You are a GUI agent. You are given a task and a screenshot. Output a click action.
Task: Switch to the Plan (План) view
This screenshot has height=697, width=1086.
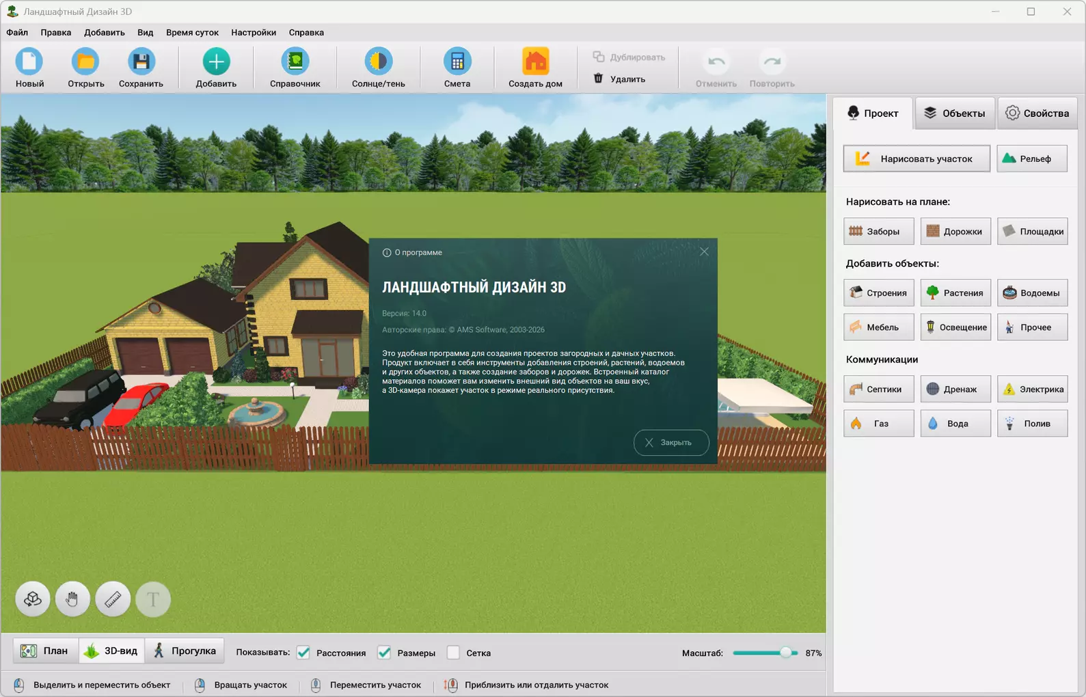pos(45,651)
